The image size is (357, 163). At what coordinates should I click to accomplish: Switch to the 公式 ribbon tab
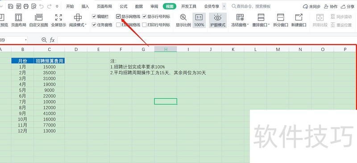pos(124,6)
